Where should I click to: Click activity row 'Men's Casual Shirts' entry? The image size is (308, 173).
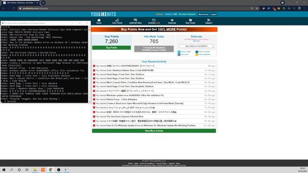pyautogui.click(x=154, y=82)
